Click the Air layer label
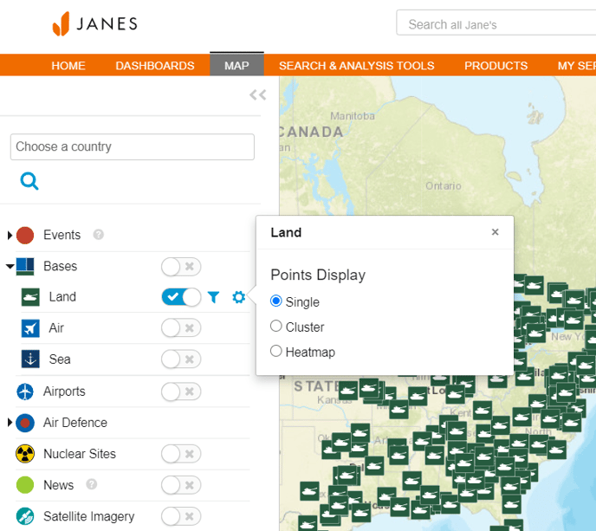 pyautogui.click(x=56, y=328)
